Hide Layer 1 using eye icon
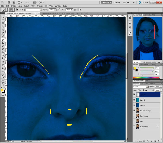Viewport: 163px width, 143px height. point(134,105)
